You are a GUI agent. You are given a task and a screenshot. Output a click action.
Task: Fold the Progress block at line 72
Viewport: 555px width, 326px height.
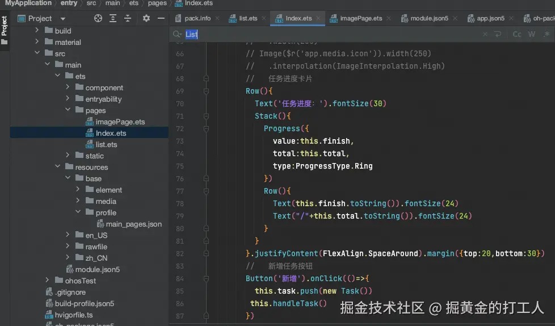(206, 128)
